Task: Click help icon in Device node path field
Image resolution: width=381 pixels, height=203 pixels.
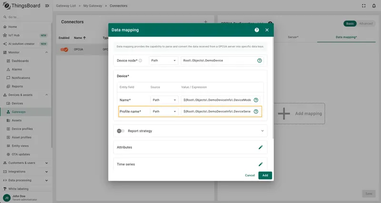Action: (x=260, y=60)
